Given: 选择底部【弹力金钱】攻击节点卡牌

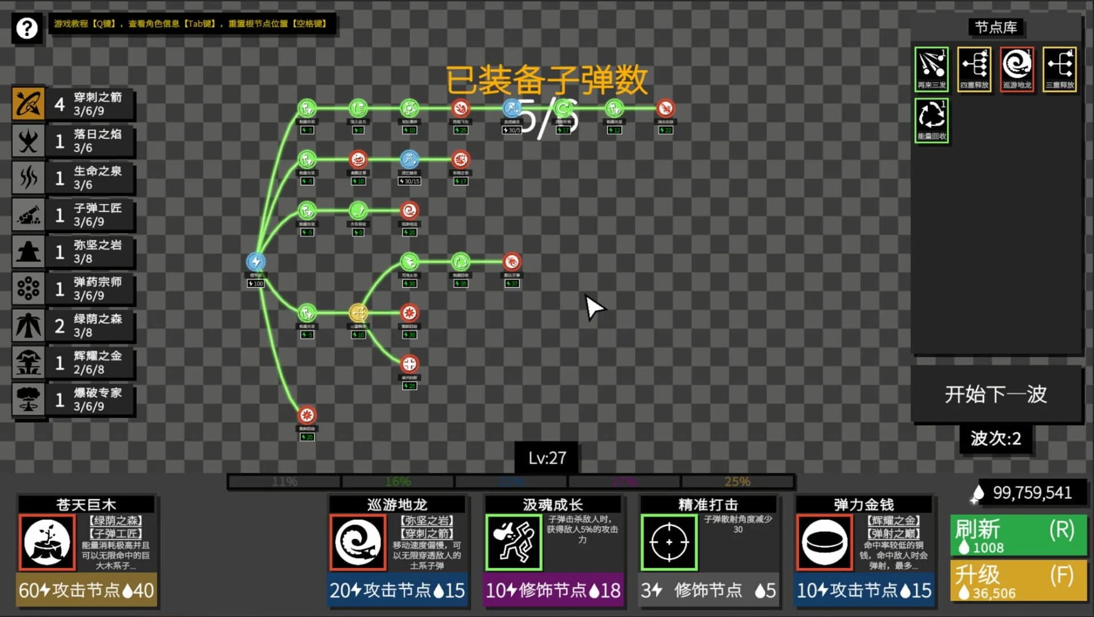Looking at the screenshot, I should [864, 548].
